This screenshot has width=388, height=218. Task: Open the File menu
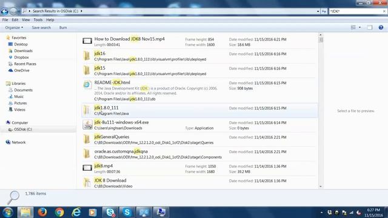(x=5, y=20)
